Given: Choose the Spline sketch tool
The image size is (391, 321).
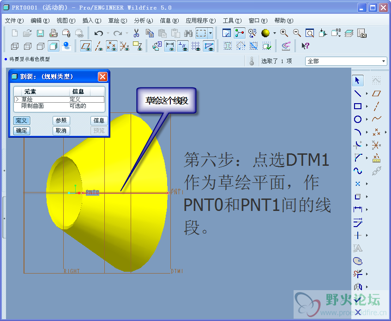Looking at the screenshot, I should coord(358,171).
